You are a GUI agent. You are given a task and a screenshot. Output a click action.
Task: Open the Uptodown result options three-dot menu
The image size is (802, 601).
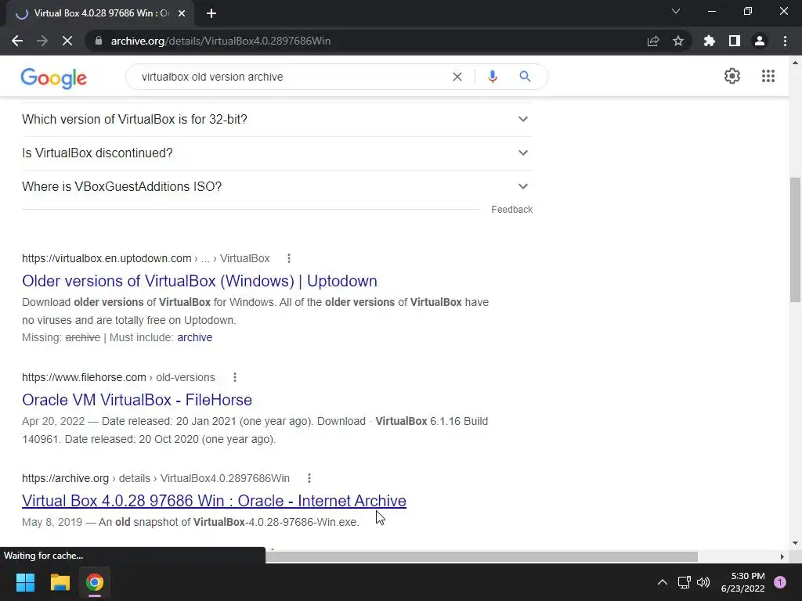tap(289, 258)
